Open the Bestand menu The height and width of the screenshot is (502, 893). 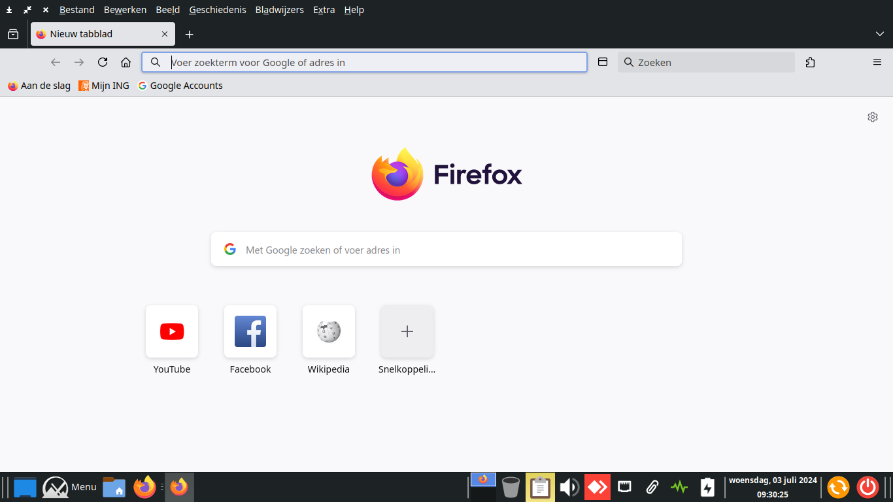76,10
